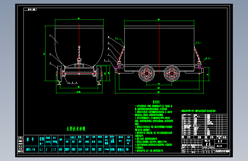The width and height of the screenshot is (248, 161).
Task: Click the 550 table value
Action: tap(87, 150)
